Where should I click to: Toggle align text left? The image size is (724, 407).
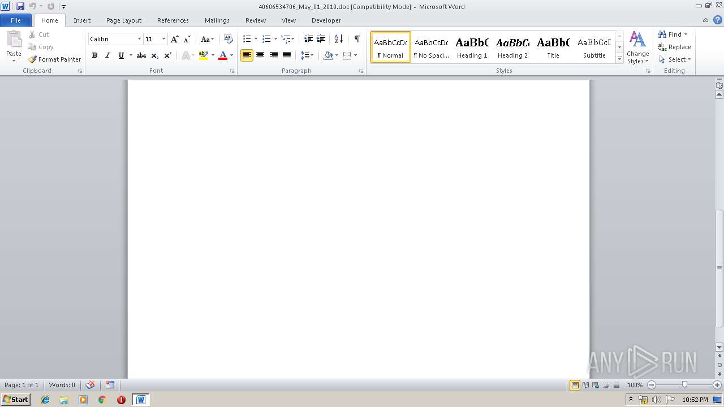coord(247,55)
